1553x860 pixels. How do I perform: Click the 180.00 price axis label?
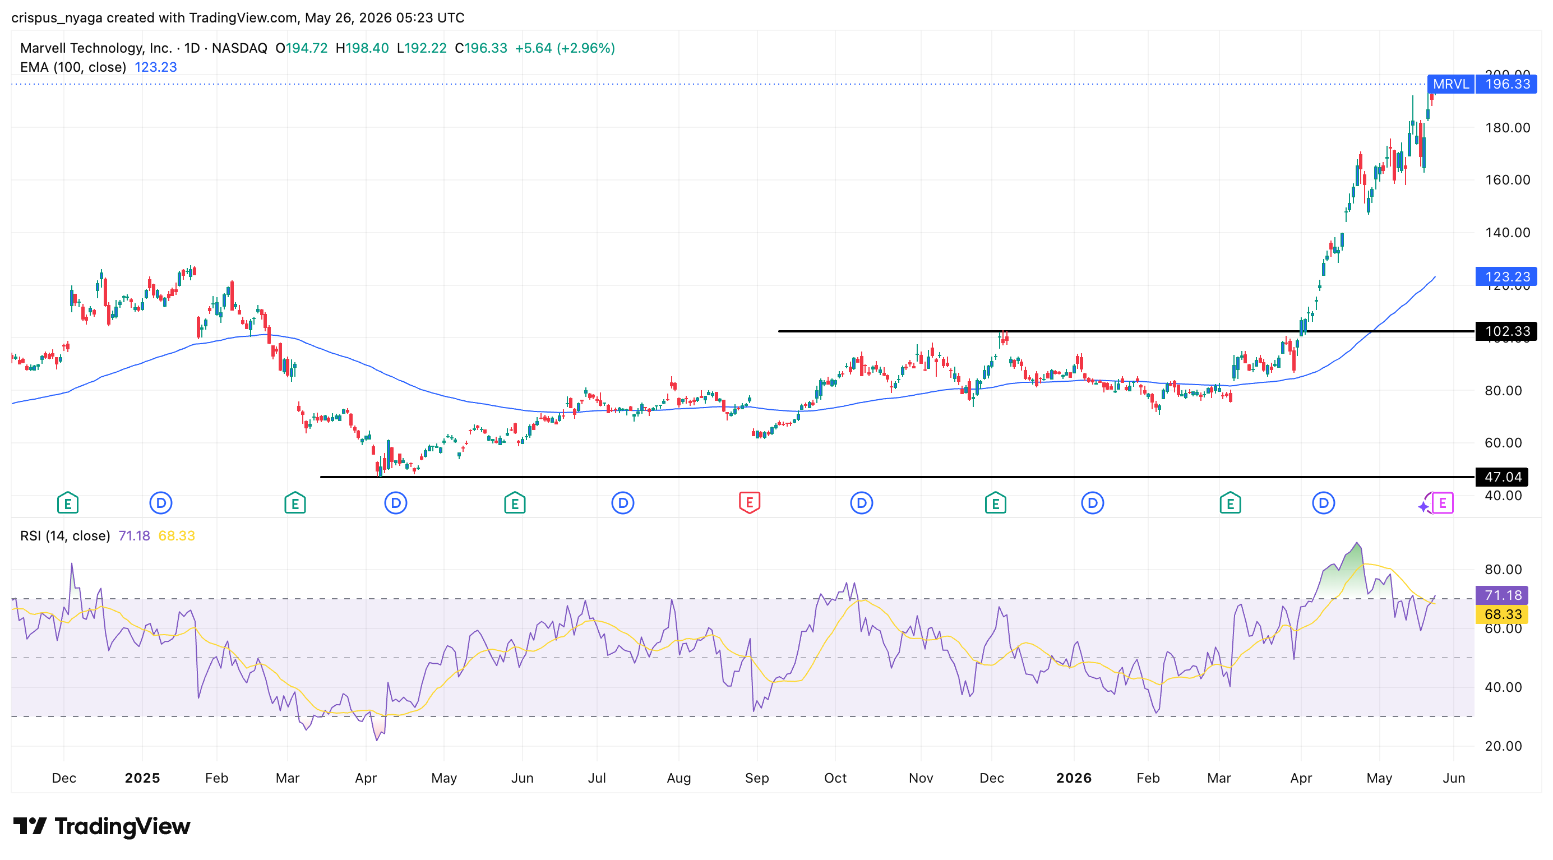(1507, 128)
